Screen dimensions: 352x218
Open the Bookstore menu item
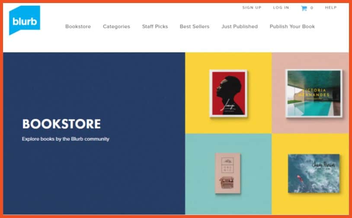coord(78,26)
